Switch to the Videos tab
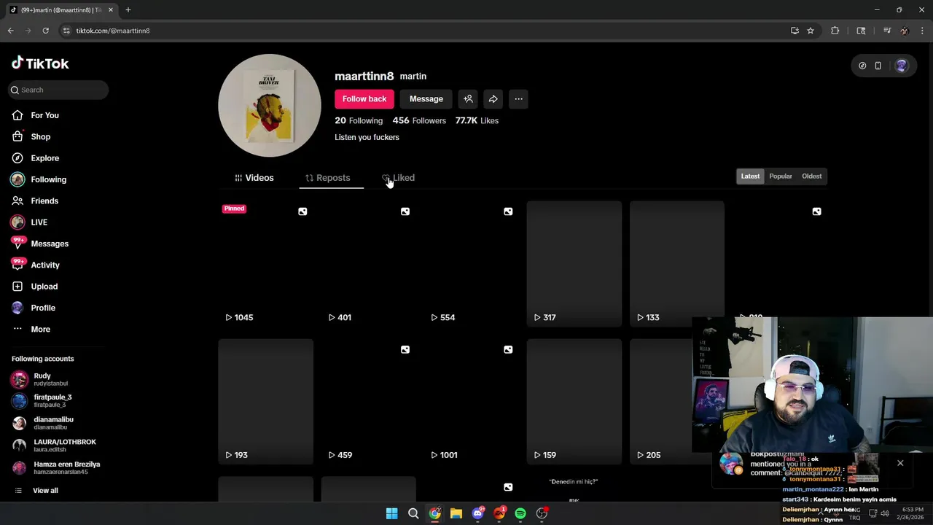 pos(254,178)
